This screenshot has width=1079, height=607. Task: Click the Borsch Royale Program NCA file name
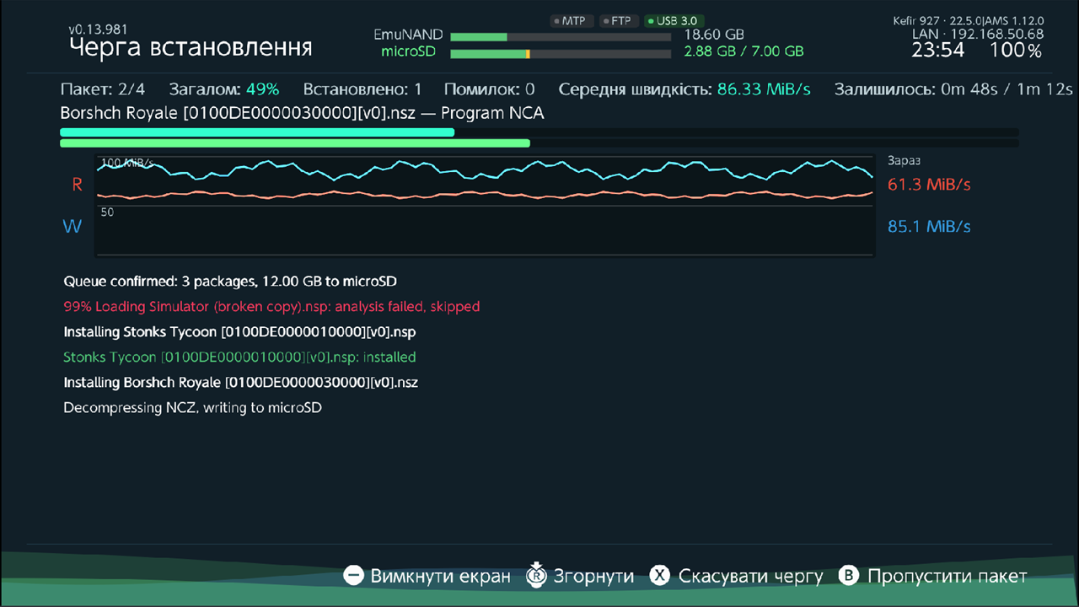coord(302,113)
